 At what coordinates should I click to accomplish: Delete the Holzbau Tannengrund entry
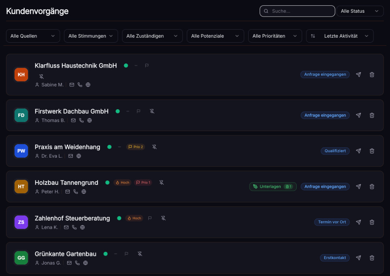pyautogui.click(x=372, y=186)
